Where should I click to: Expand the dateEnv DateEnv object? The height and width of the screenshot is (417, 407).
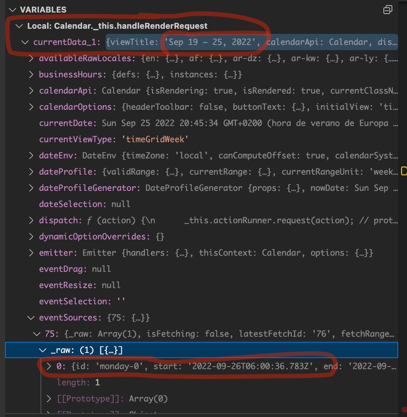[31, 155]
